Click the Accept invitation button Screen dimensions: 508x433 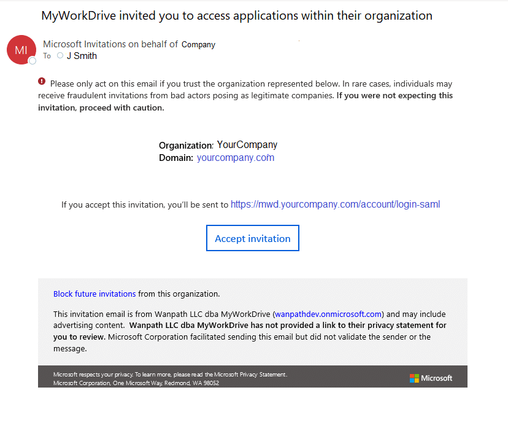[252, 238]
